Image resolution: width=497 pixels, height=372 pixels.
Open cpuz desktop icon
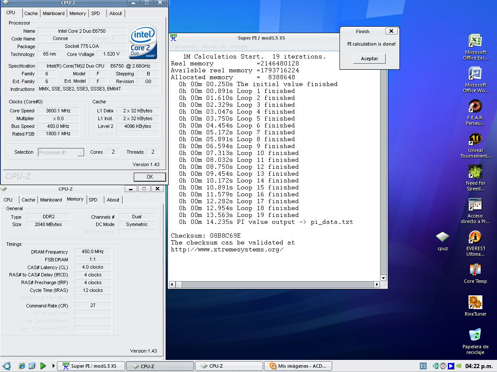pos(443,241)
